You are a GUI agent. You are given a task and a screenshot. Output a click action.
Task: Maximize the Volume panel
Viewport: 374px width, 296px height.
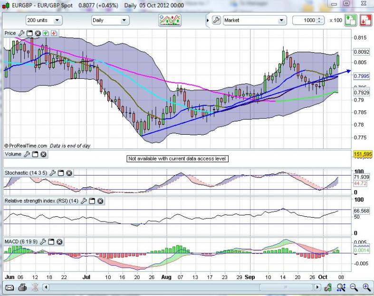(x=35, y=154)
